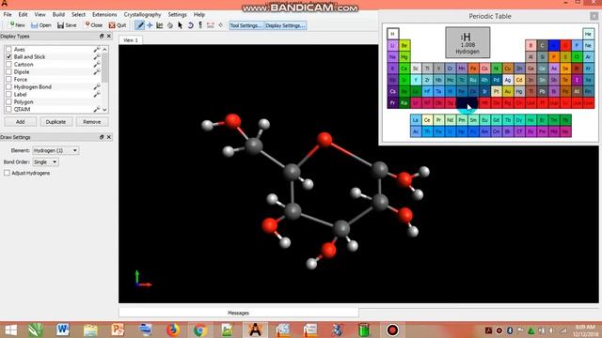Open Dipole display settings wrench
The image size is (602, 338).
click(97, 71)
